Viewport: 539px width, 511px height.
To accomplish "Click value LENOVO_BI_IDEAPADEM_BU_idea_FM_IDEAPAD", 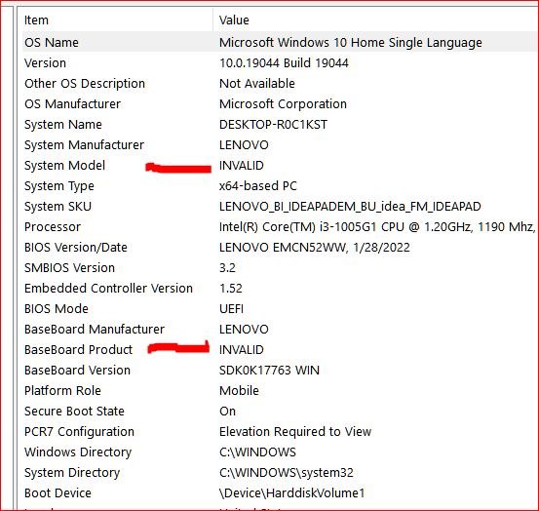I will point(350,207).
